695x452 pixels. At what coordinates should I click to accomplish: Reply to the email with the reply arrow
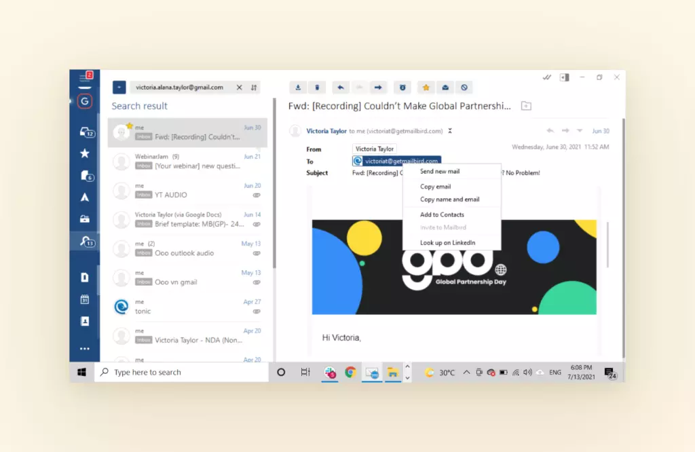(x=340, y=87)
